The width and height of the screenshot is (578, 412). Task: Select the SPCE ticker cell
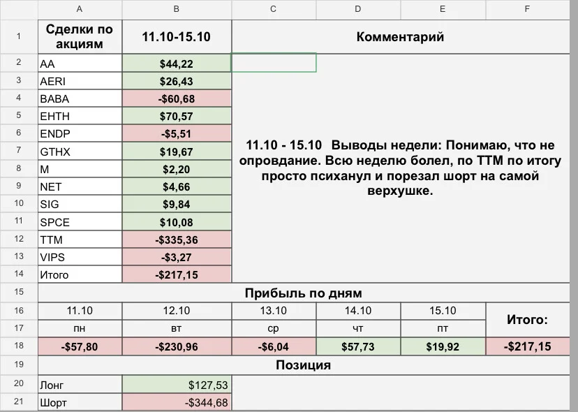tap(80, 222)
